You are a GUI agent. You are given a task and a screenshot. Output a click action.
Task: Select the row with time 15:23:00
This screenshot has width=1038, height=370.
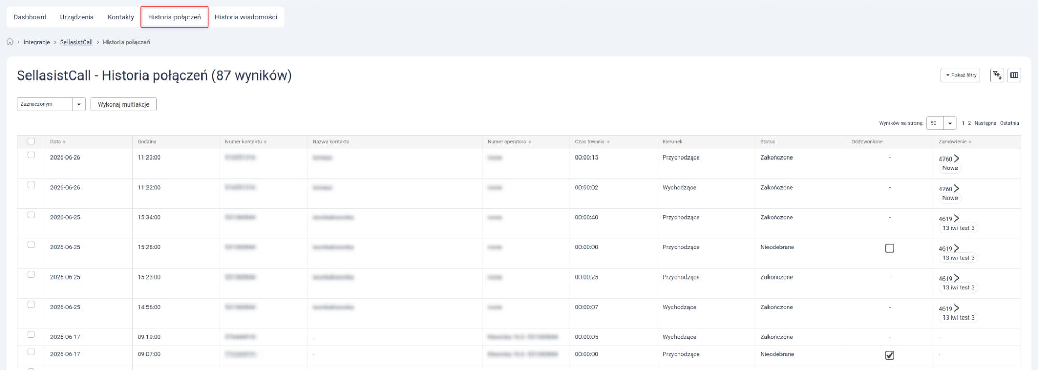point(31,274)
